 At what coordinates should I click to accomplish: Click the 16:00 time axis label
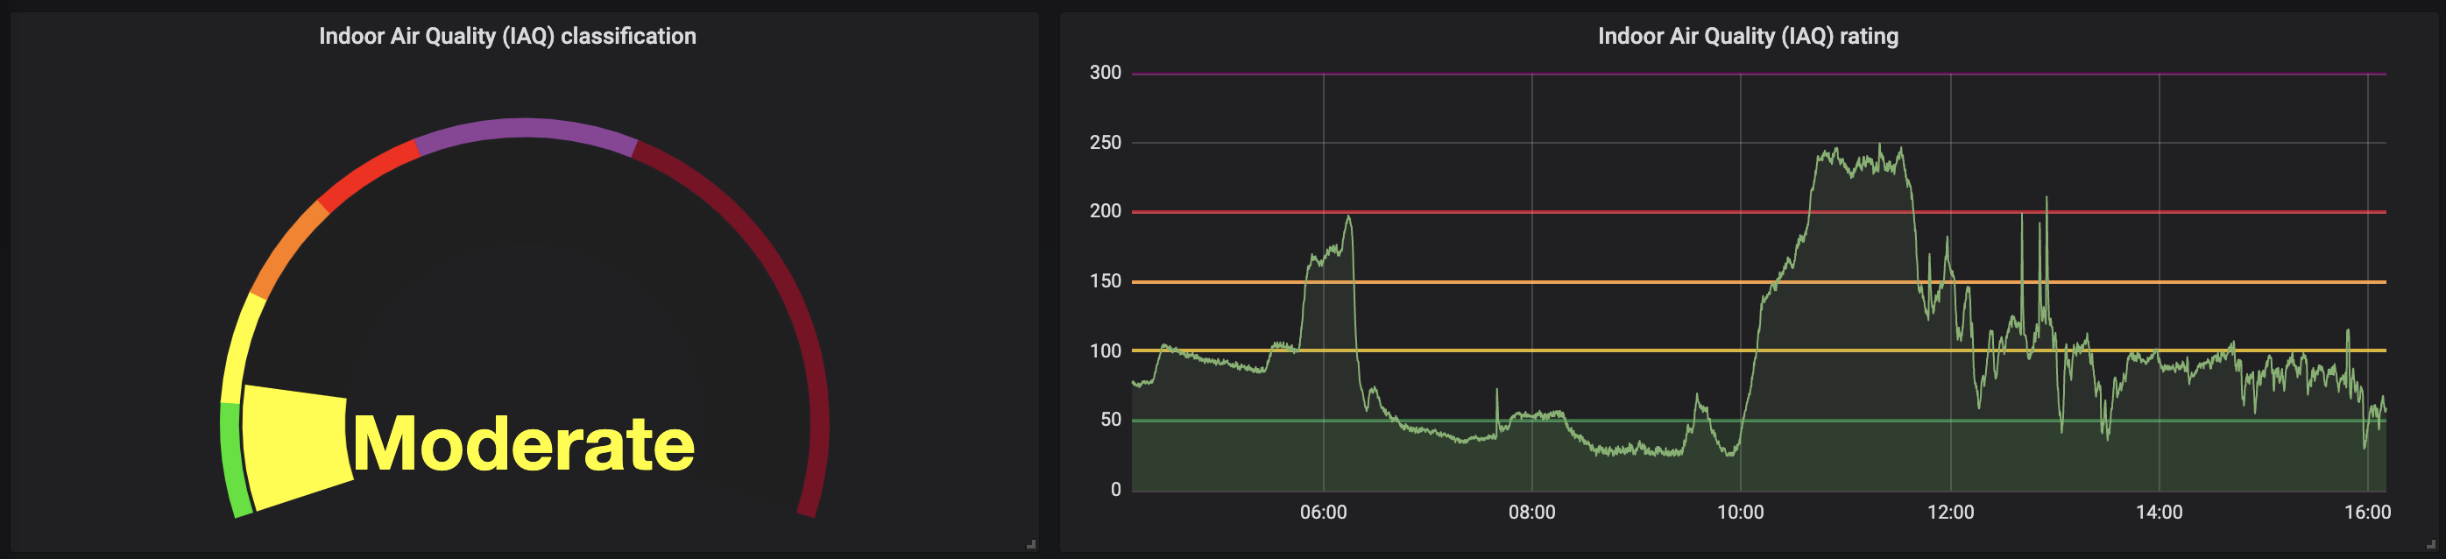click(2367, 513)
